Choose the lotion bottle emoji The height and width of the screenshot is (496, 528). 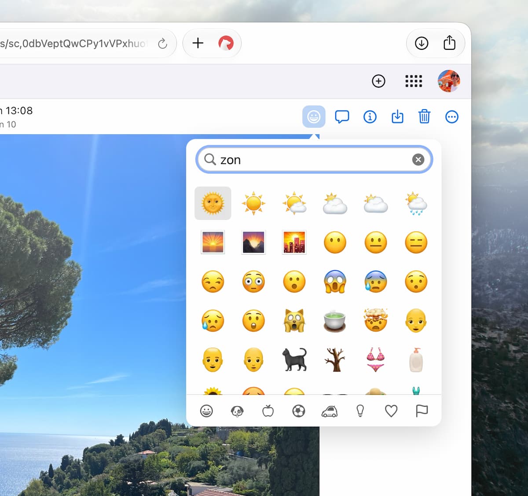coord(416,360)
